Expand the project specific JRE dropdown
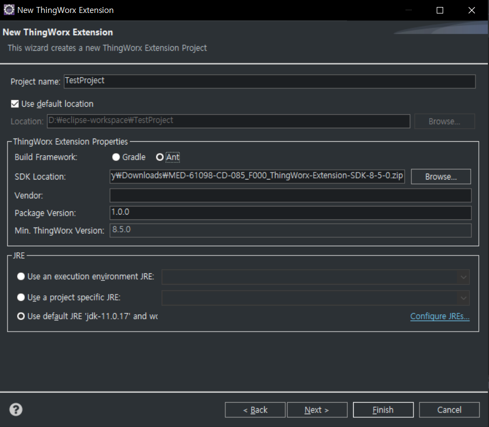 click(x=462, y=298)
